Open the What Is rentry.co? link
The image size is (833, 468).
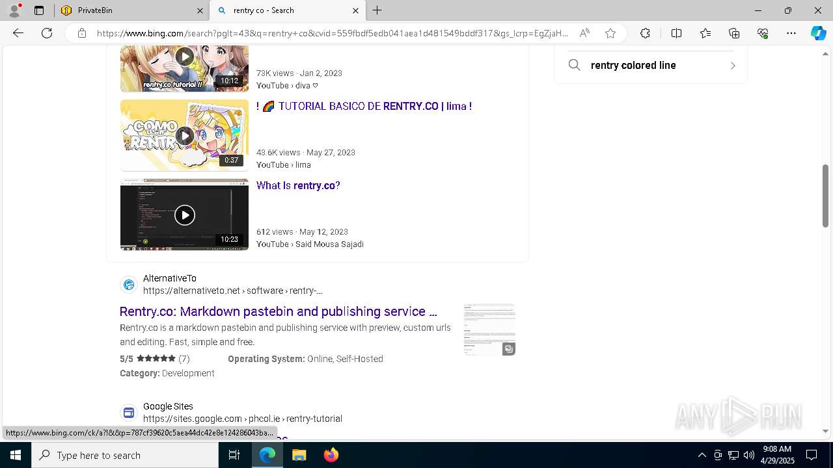(298, 185)
